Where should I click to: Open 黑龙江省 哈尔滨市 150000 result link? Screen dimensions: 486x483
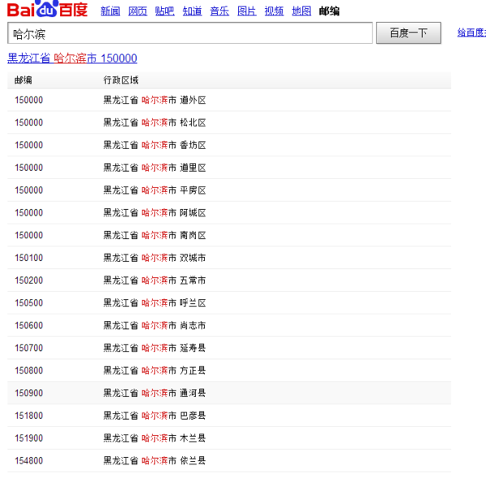click(72, 58)
